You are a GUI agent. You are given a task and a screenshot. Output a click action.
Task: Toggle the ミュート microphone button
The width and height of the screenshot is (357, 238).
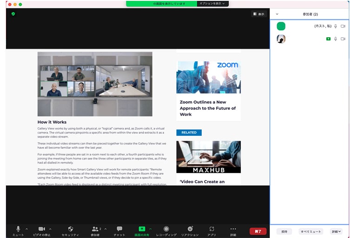pyautogui.click(x=18, y=229)
